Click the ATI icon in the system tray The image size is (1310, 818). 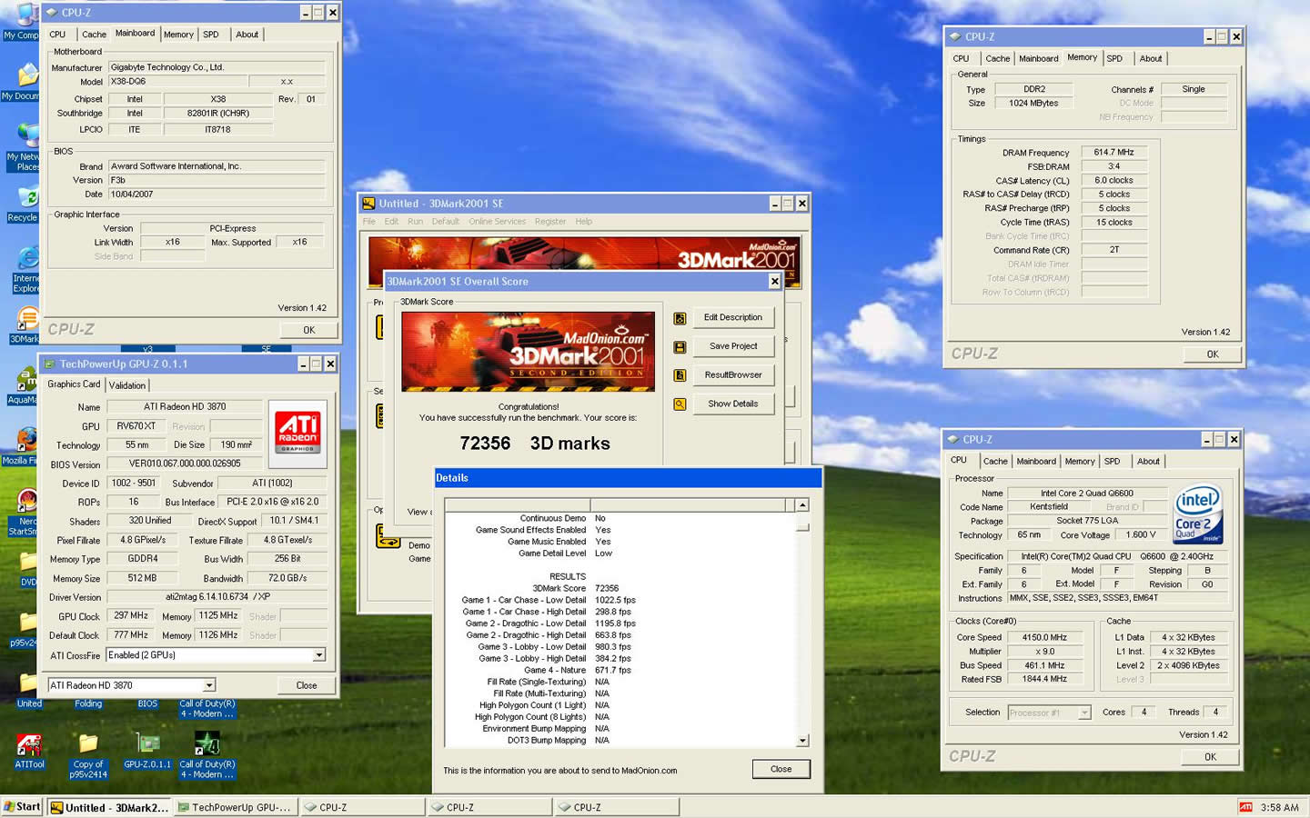coord(1245,807)
